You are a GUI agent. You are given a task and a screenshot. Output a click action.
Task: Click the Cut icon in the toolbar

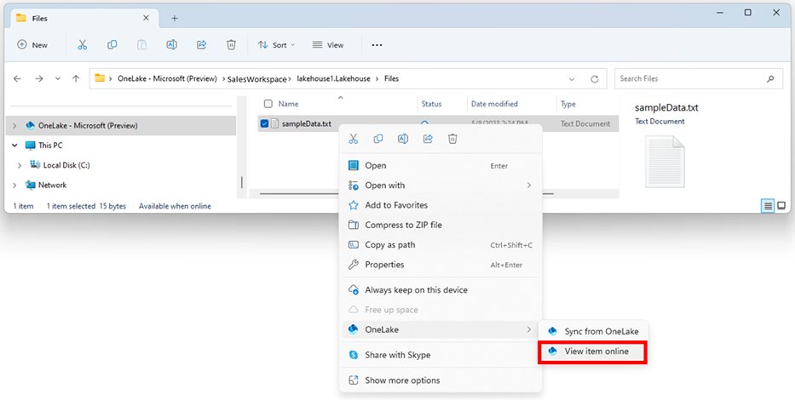(82, 45)
